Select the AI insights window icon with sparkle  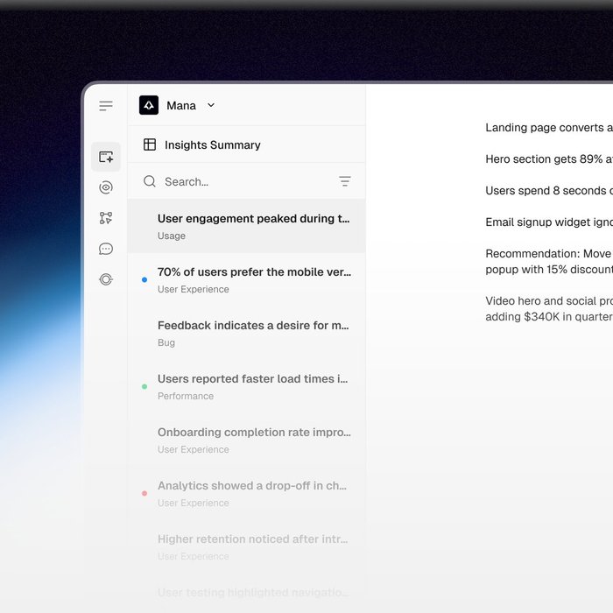pos(106,157)
